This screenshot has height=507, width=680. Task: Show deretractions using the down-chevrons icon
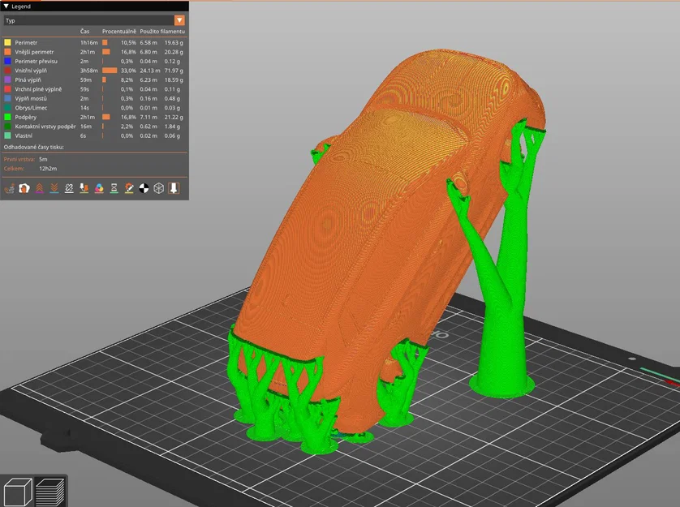[54, 189]
